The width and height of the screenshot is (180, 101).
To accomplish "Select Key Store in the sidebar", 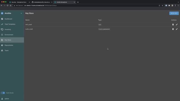I will click(12, 40).
